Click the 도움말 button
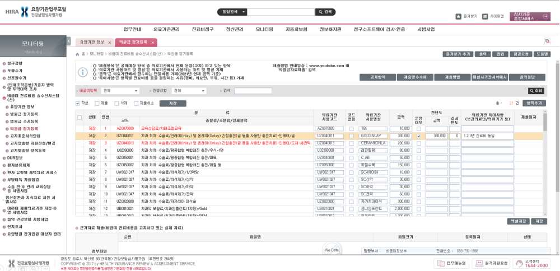Viewport: 560px width, 271px height. point(542,54)
